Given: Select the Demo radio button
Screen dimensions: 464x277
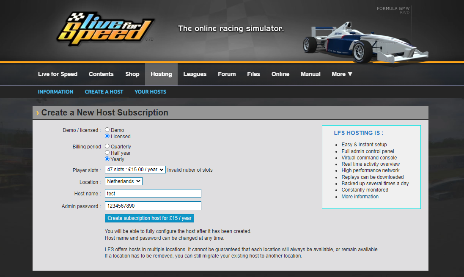Looking at the screenshot, I should pos(107,130).
